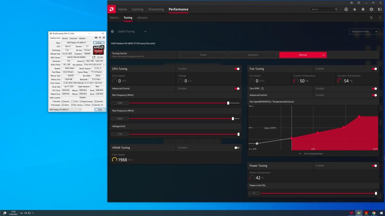Toggle GPU Advanced Control switch
385x216 pixels.
(x=237, y=89)
